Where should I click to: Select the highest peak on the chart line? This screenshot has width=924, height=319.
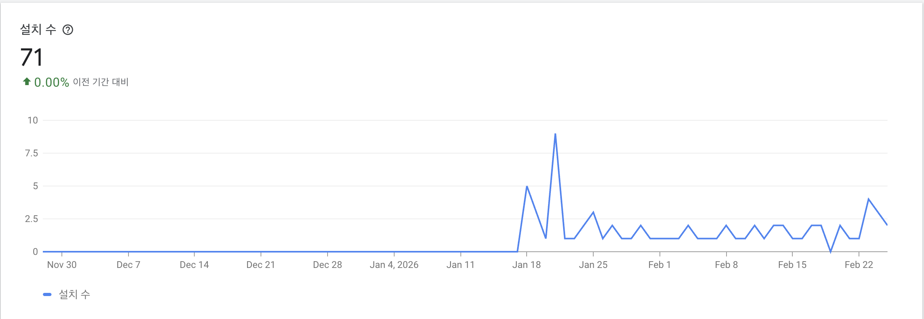555,134
